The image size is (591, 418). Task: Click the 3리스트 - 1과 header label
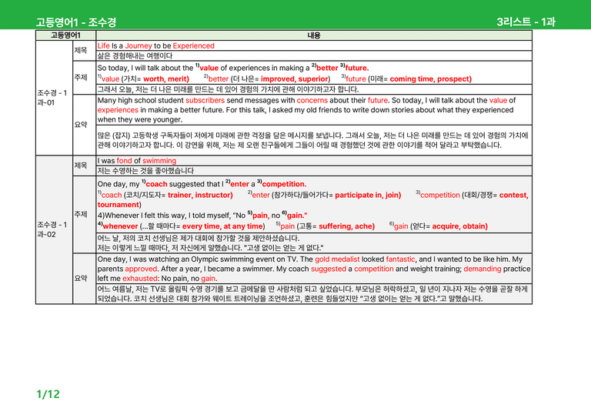[x=526, y=22]
